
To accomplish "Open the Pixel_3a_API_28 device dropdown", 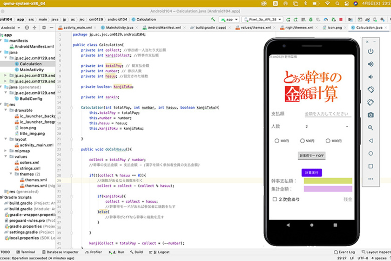I will tap(262, 20).
